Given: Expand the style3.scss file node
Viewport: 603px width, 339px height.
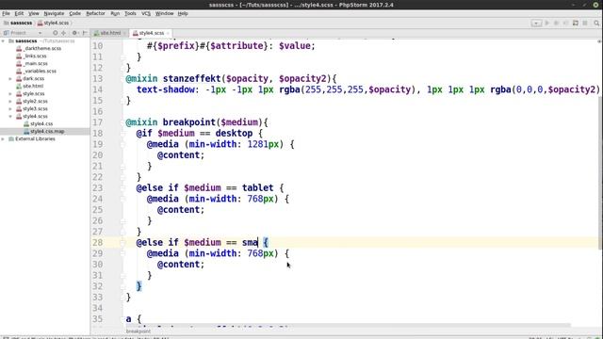Looking at the screenshot, I should pyautogui.click(x=10, y=109).
